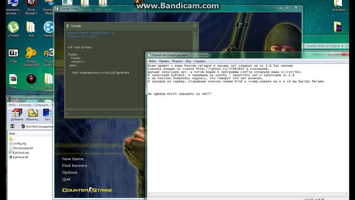Click New Game in Counter-Strike menu
The height and width of the screenshot is (200, 355).
(x=73, y=159)
